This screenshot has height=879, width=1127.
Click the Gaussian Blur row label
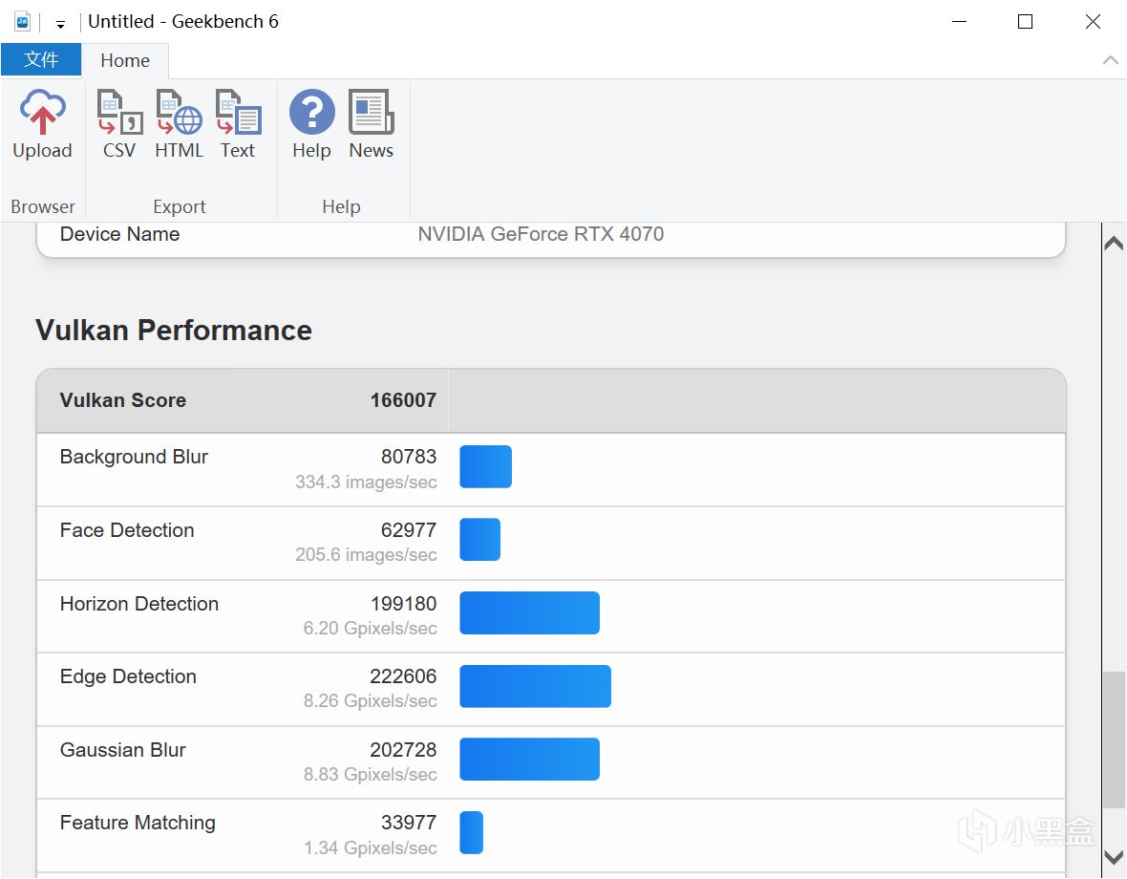(123, 750)
